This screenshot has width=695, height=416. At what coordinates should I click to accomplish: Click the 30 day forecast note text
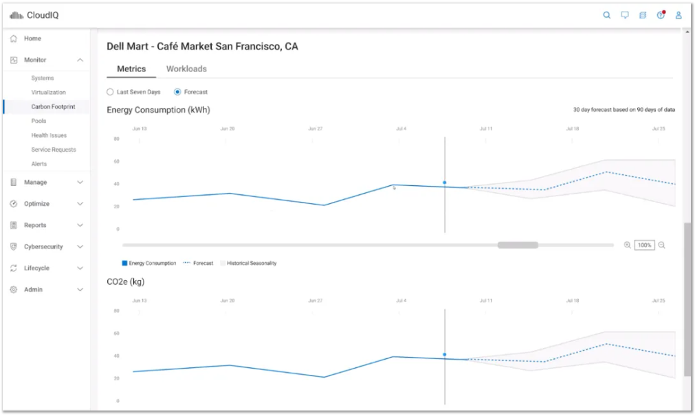(x=624, y=110)
